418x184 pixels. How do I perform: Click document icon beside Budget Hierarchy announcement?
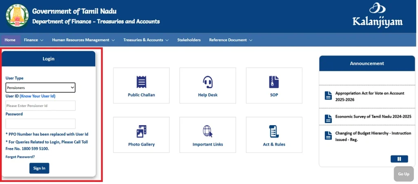[328, 135]
